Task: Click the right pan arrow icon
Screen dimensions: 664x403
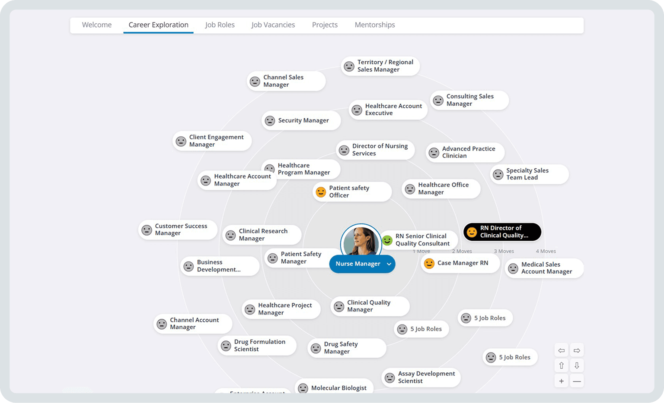Action: pos(577,350)
